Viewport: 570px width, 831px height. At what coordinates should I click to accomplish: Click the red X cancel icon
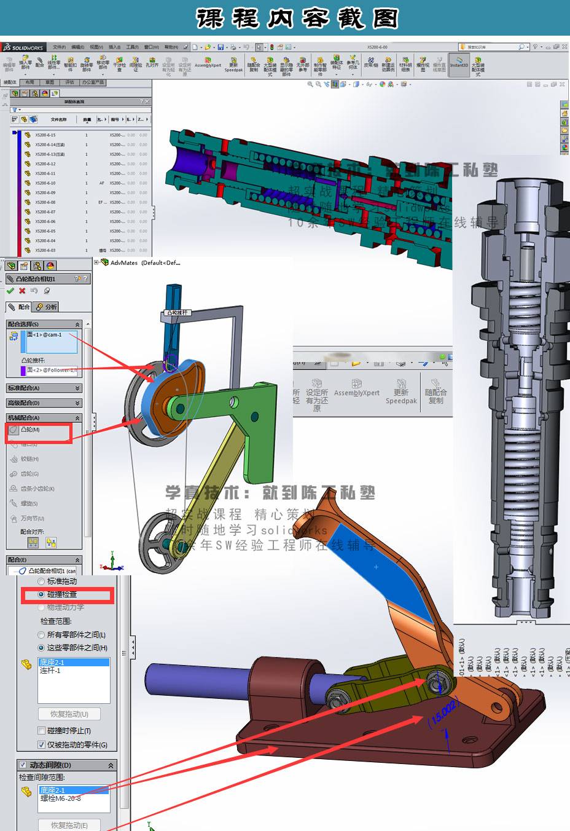(22, 291)
